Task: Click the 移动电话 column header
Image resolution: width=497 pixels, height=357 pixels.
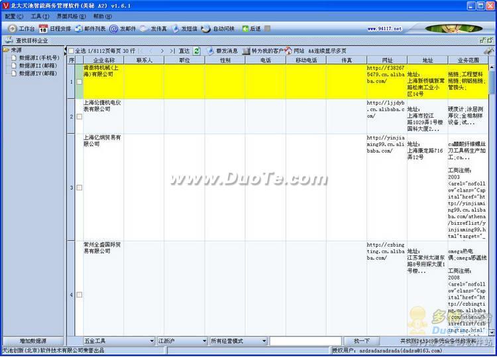Action: [x=306, y=60]
